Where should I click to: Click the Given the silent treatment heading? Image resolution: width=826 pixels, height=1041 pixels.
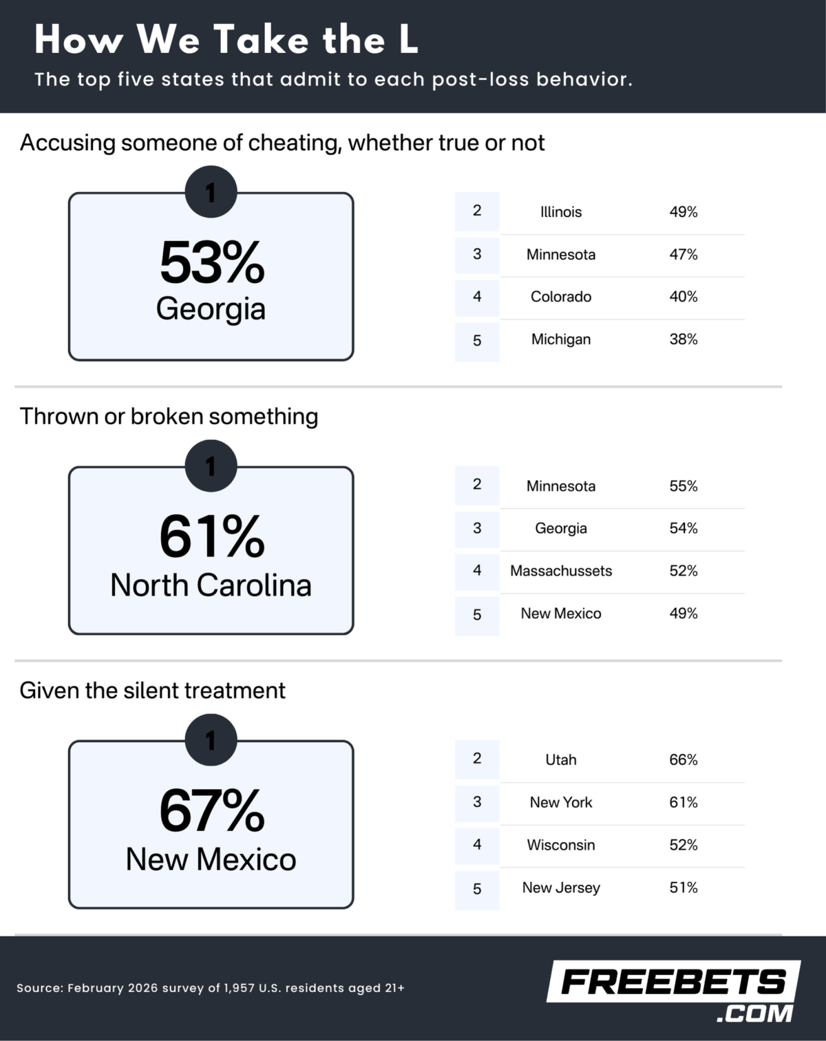[x=152, y=691]
